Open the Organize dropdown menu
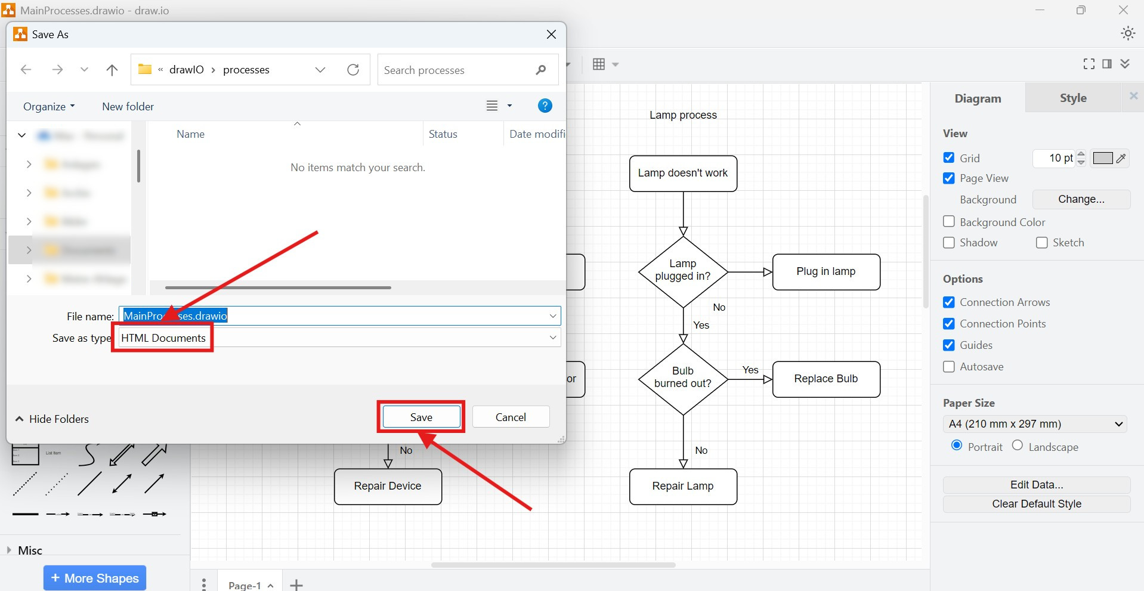Viewport: 1144px width, 591px height. click(x=48, y=106)
